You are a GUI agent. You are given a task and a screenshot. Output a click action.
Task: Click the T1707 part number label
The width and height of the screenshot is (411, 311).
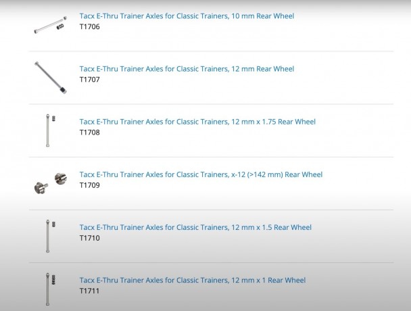(89, 79)
